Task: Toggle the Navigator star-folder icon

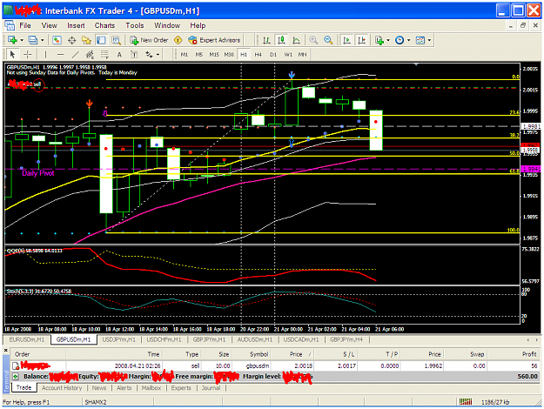Action: [86, 40]
